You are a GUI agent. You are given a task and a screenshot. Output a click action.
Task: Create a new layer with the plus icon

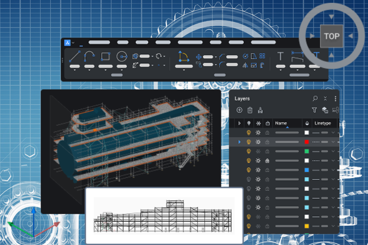click(x=239, y=110)
